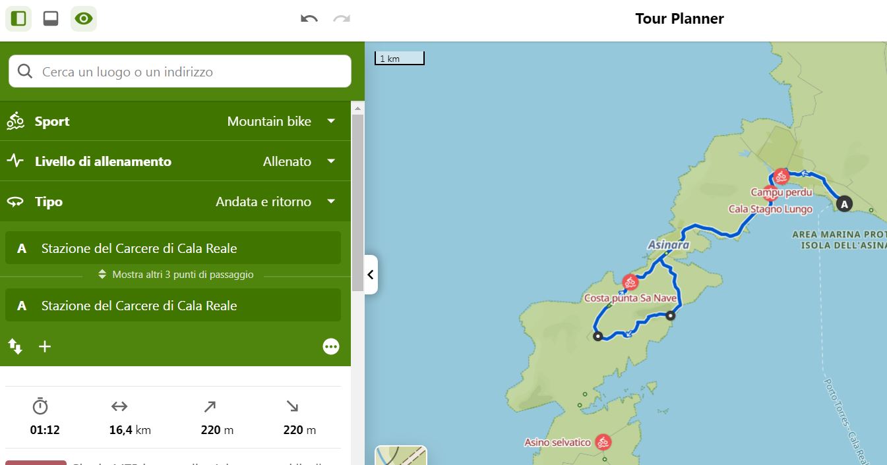Click the start point A marker on map

(844, 204)
